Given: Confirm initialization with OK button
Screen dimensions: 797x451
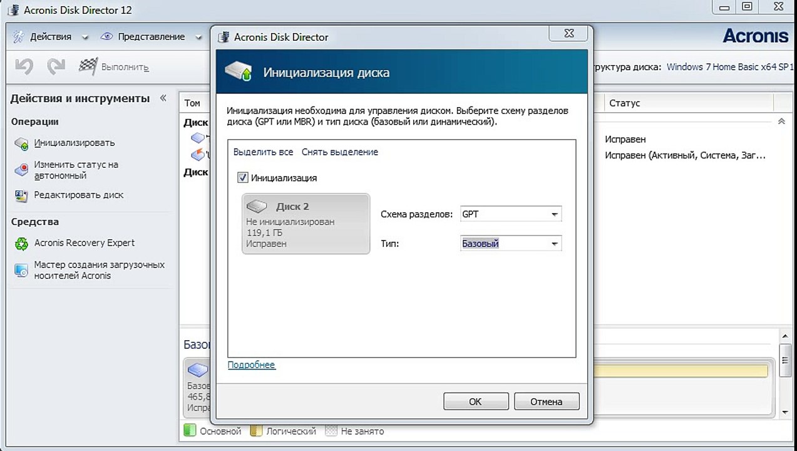Looking at the screenshot, I should pyautogui.click(x=476, y=402).
